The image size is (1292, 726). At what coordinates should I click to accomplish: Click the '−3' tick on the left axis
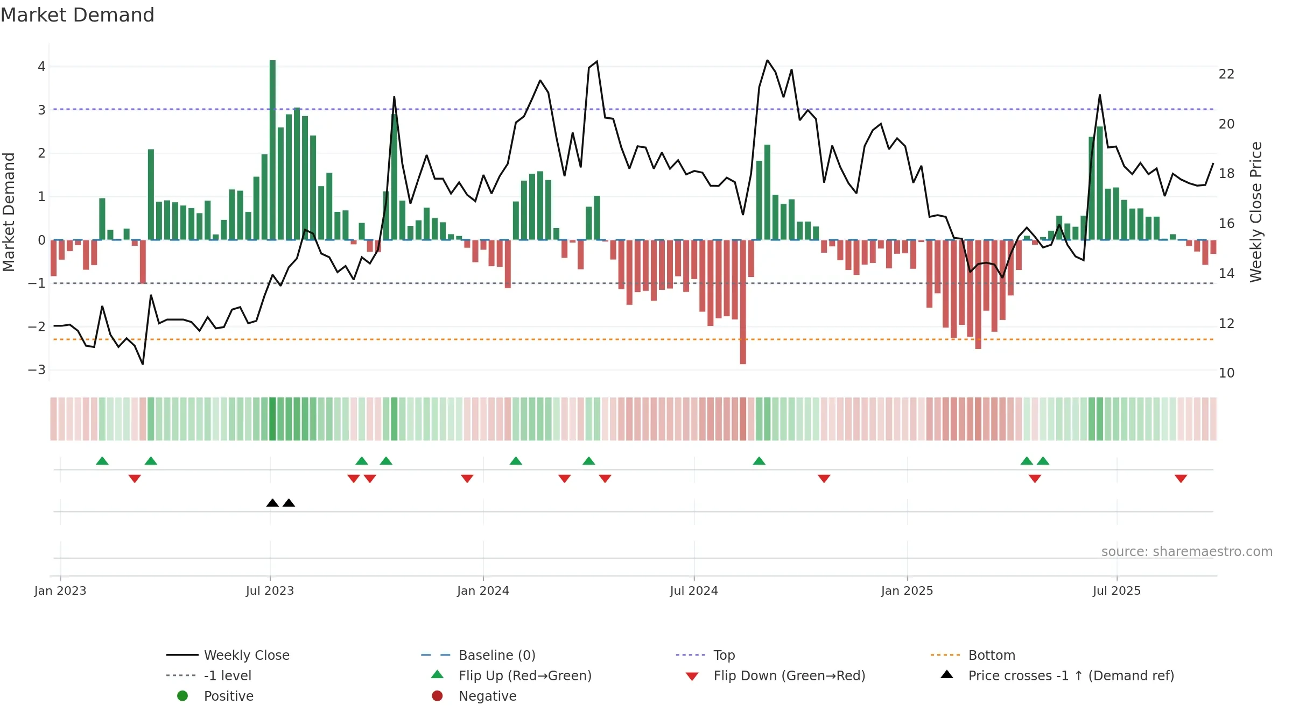(37, 370)
